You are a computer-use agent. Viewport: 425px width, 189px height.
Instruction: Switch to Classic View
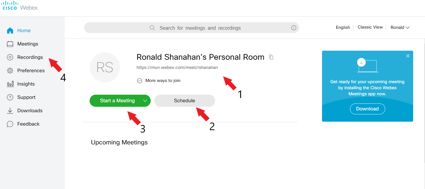pyautogui.click(x=370, y=27)
